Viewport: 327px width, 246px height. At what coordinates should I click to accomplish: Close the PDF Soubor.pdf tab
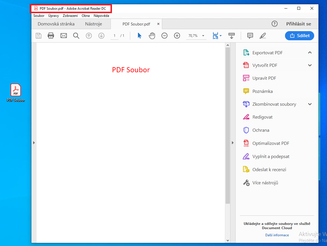click(x=159, y=24)
